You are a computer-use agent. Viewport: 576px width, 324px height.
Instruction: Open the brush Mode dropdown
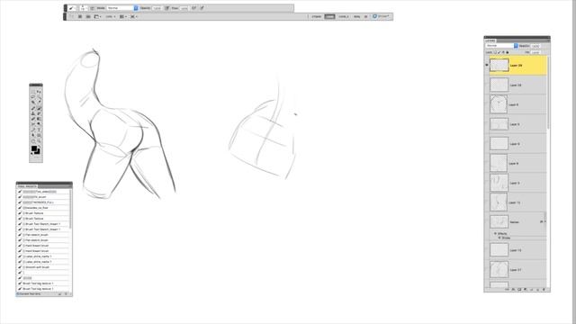pyautogui.click(x=122, y=8)
